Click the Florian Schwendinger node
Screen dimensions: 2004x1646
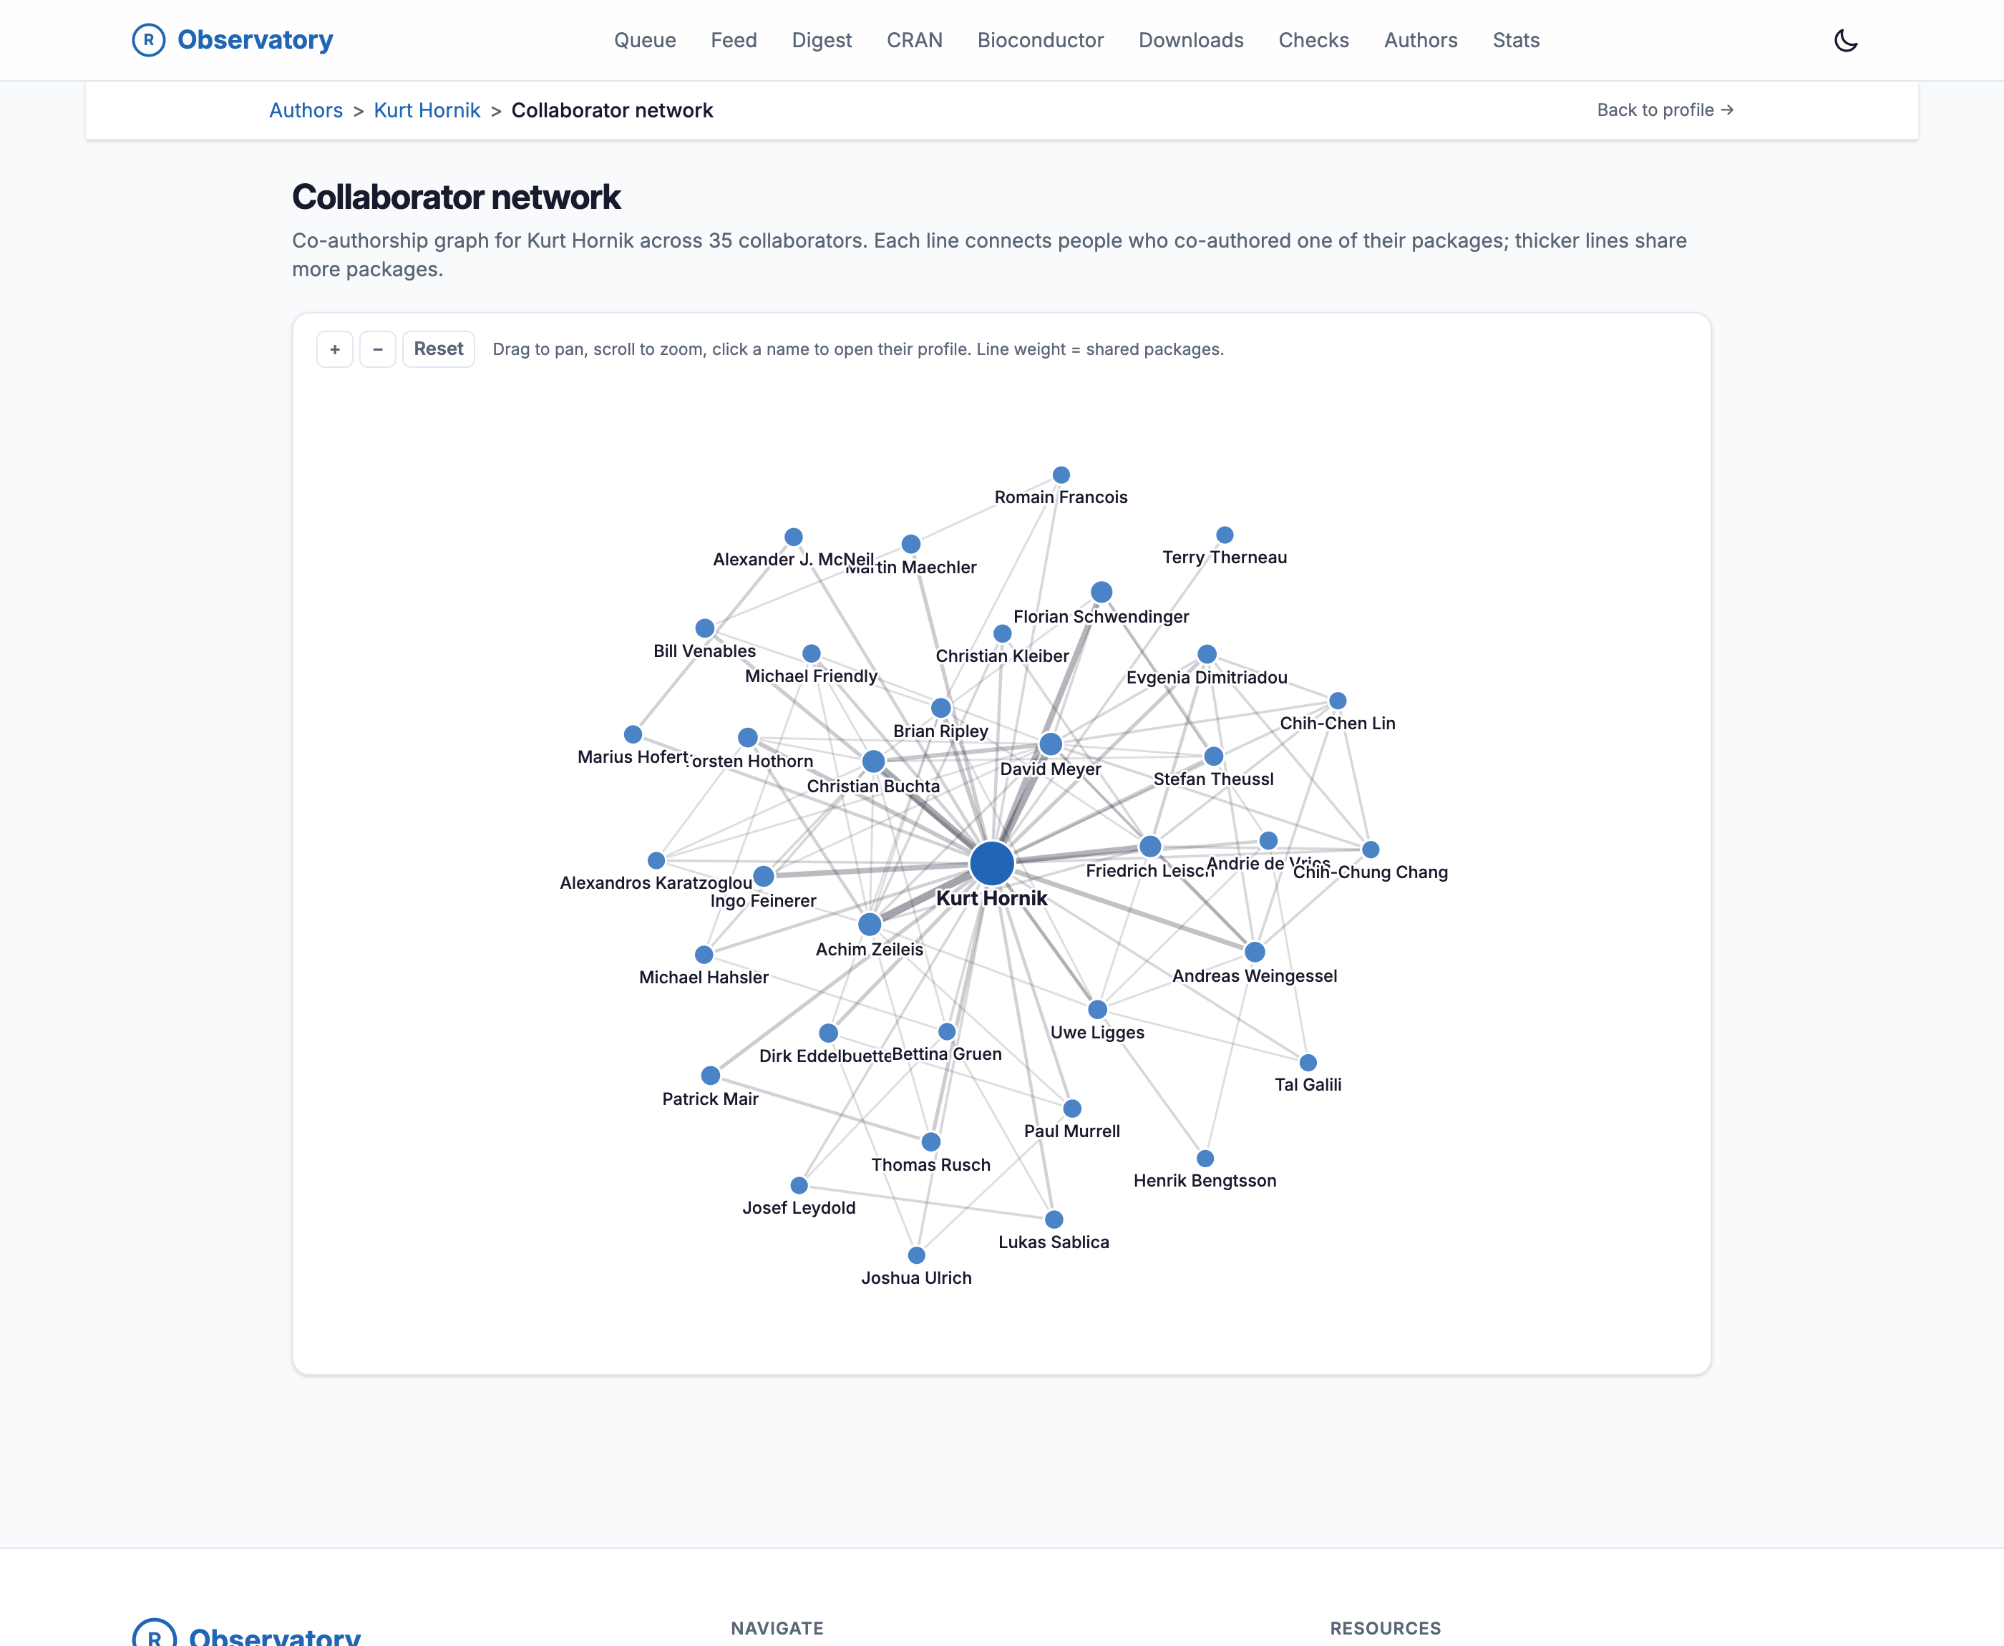coord(1101,593)
